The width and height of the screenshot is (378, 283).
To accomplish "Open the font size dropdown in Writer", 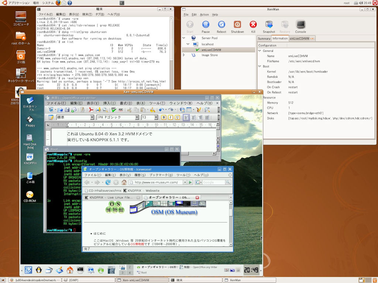I will tap(156, 118).
